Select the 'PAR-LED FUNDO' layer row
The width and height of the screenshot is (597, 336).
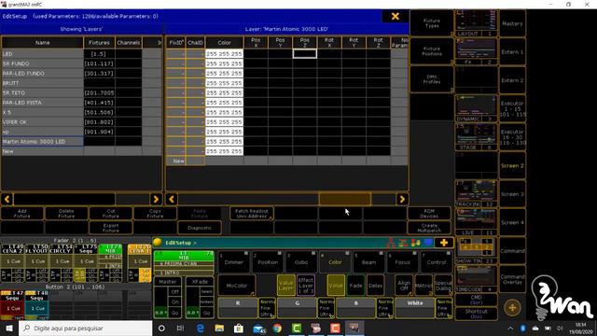pyautogui.click(x=42, y=74)
